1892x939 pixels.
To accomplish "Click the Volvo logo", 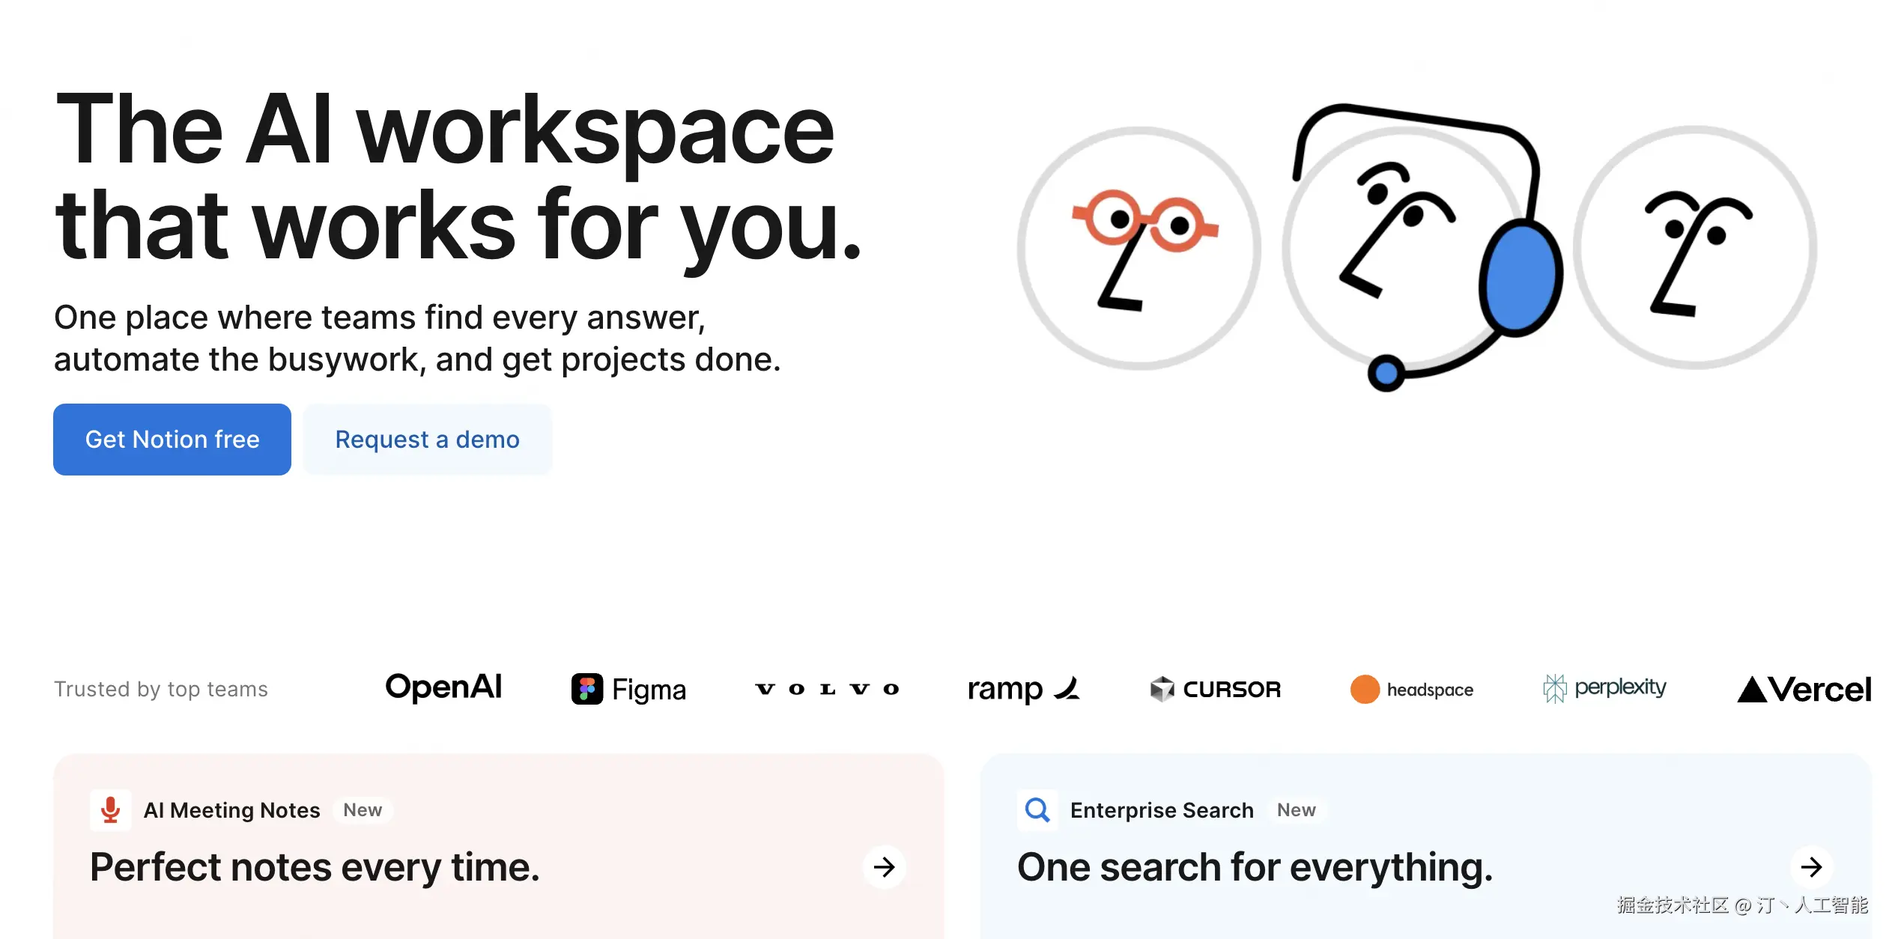I will point(827,689).
